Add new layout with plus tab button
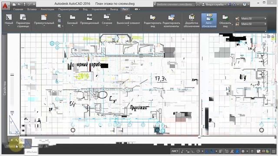Screen dimensions: 278x156 (46, 146)
